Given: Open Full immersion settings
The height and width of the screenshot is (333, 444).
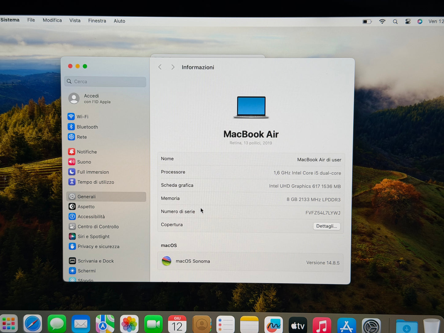Looking at the screenshot, I should pos(89,172).
